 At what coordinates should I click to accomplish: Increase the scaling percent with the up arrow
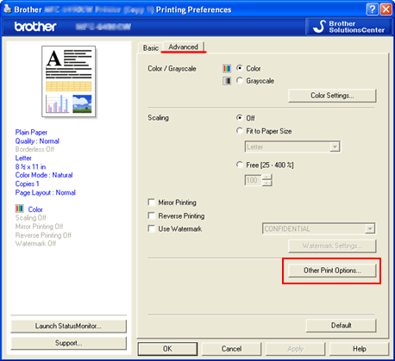(x=267, y=177)
